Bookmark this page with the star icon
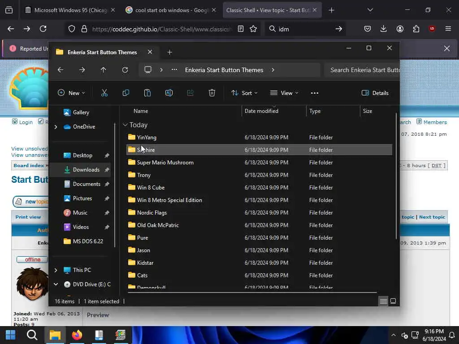 click(x=253, y=29)
